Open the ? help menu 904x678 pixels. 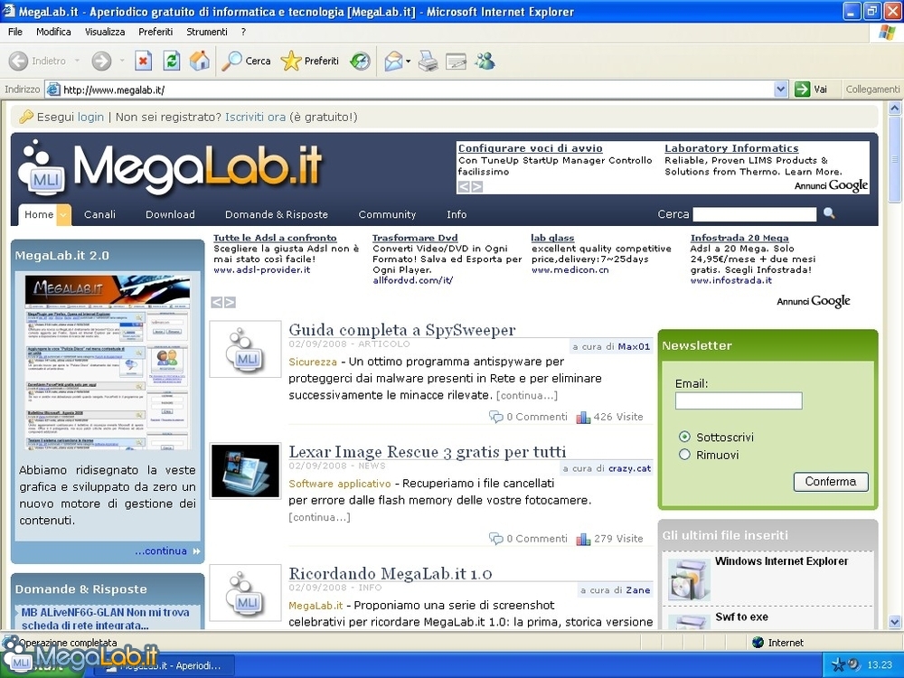pyautogui.click(x=243, y=32)
